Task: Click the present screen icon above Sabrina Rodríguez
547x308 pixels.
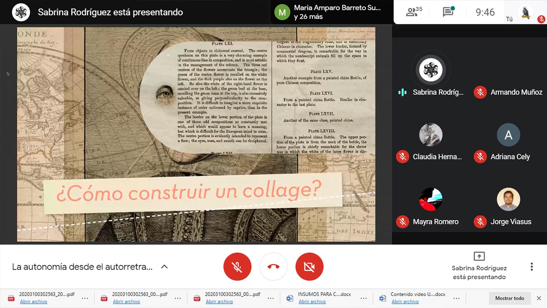Action: [x=479, y=256]
